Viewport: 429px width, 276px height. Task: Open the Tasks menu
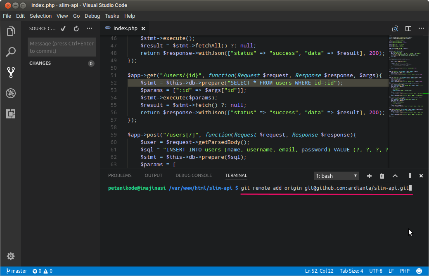pyautogui.click(x=112, y=16)
